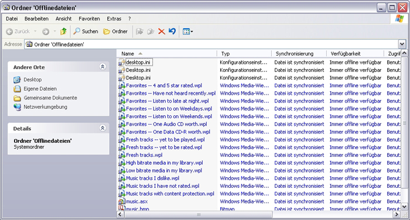Click icon of 'Fresh tracks -- yet to be rated.wpl'

tap(122, 147)
